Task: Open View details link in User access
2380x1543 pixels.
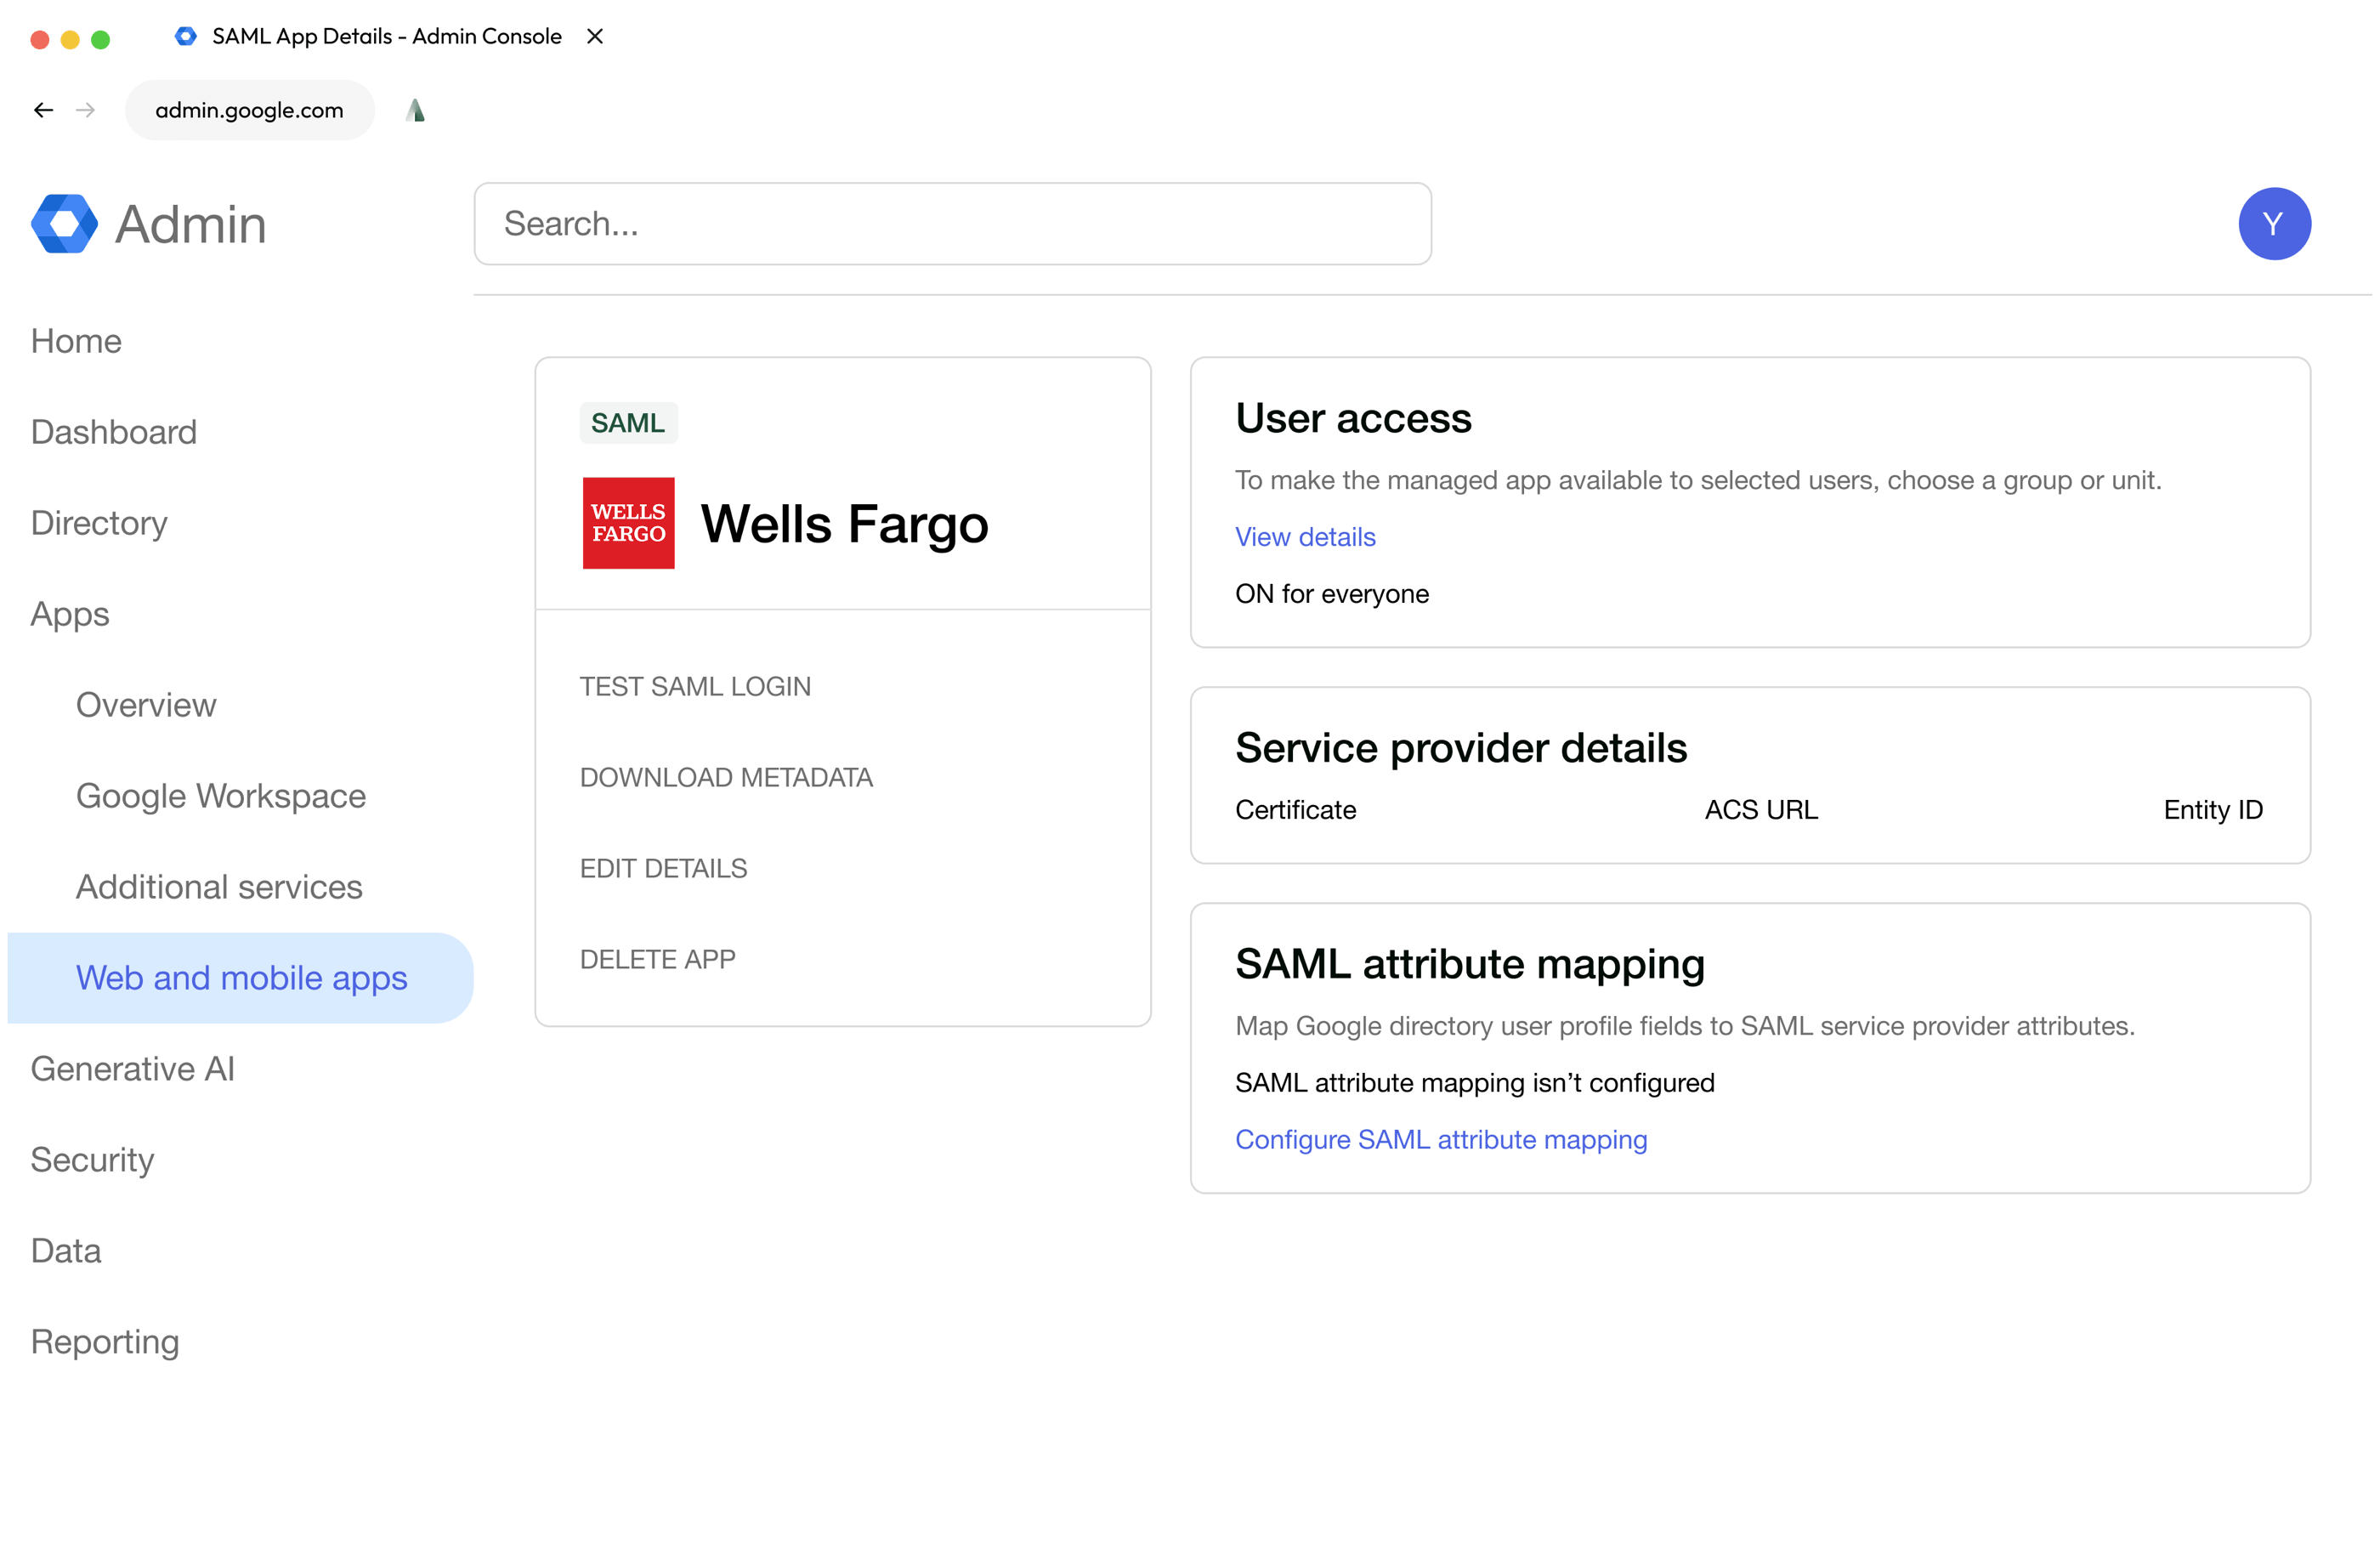Action: pos(1305,537)
